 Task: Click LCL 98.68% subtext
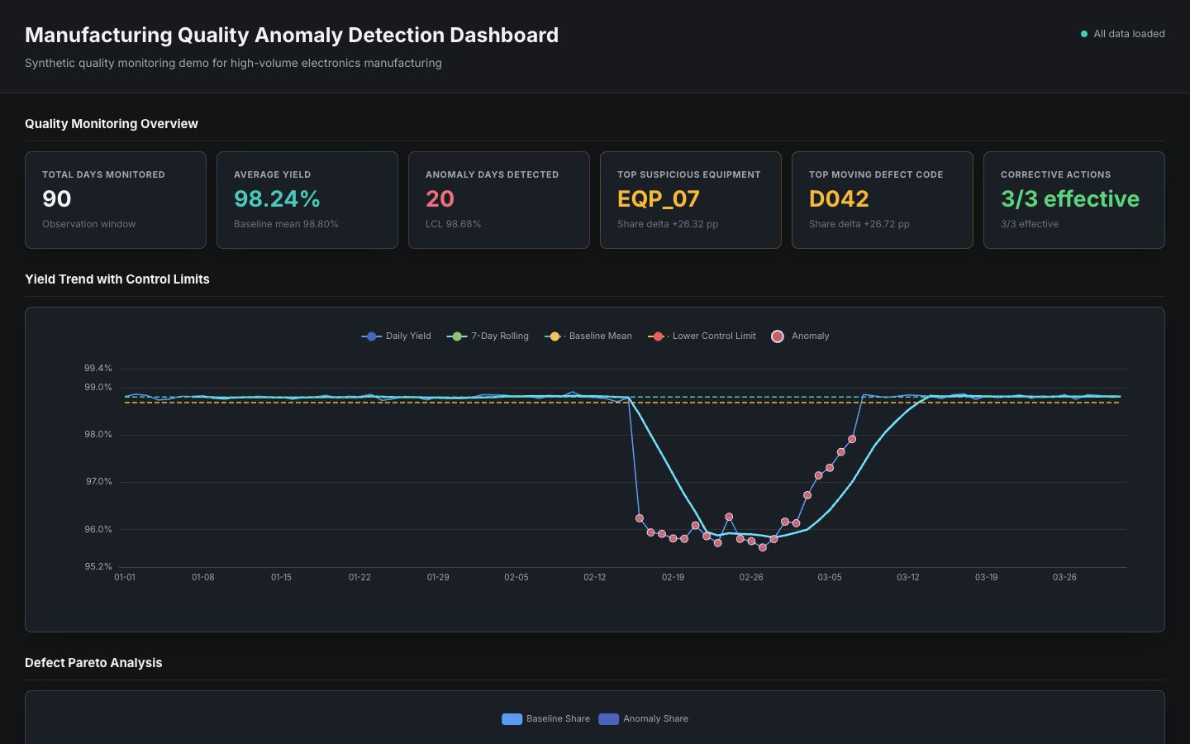coord(453,224)
